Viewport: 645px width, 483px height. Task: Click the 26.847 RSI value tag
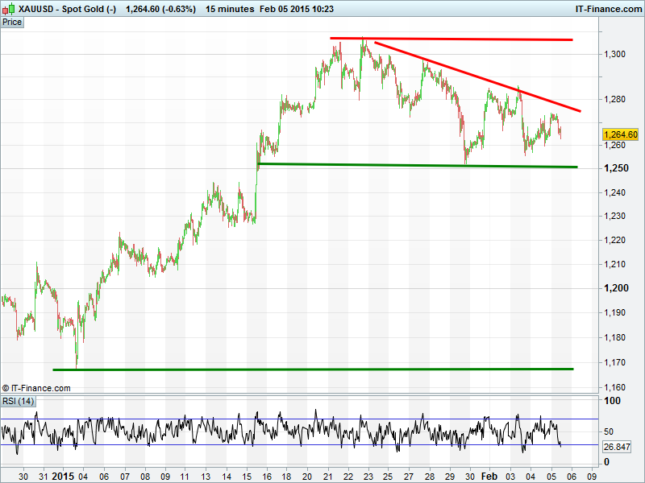point(619,445)
